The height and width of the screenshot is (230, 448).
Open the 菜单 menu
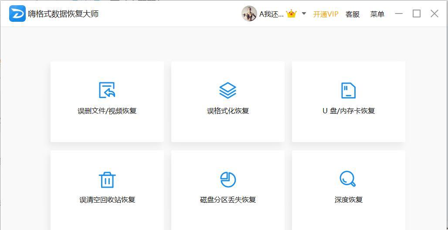377,14
